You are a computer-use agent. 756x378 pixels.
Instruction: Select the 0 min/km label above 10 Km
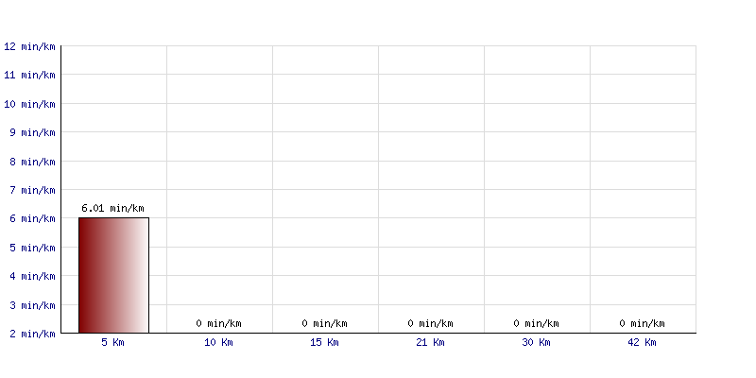click(219, 323)
